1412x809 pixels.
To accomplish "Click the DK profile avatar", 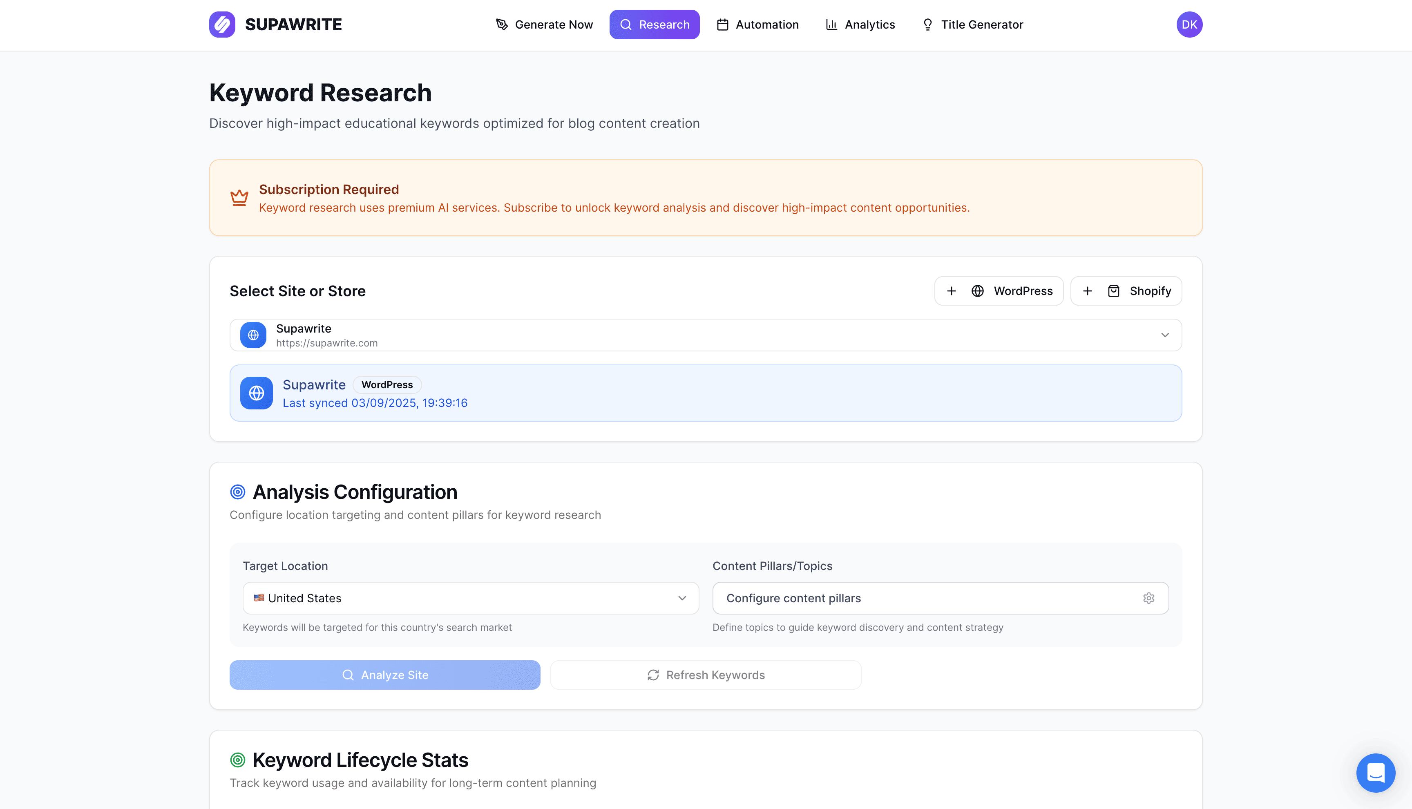I will [x=1189, y=24].
